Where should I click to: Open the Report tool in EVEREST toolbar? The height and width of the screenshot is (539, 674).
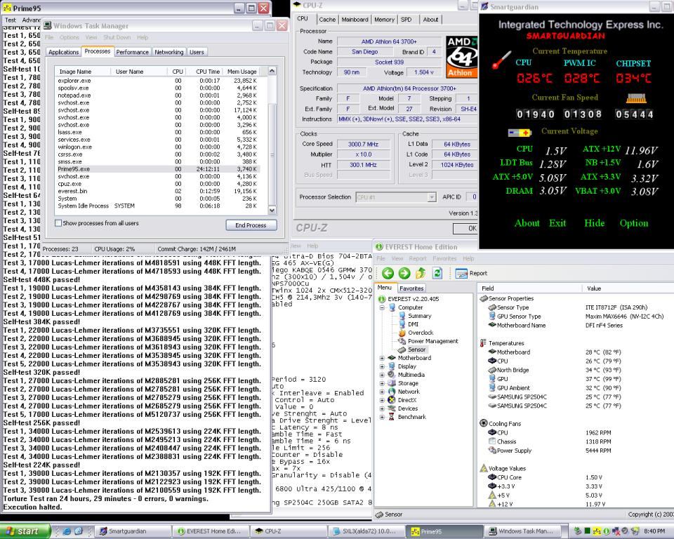[x=471, y=274]
